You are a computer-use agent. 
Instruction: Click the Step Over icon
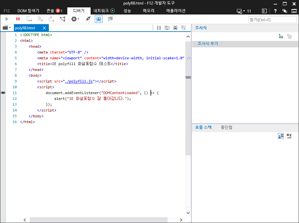coord(40,19)
